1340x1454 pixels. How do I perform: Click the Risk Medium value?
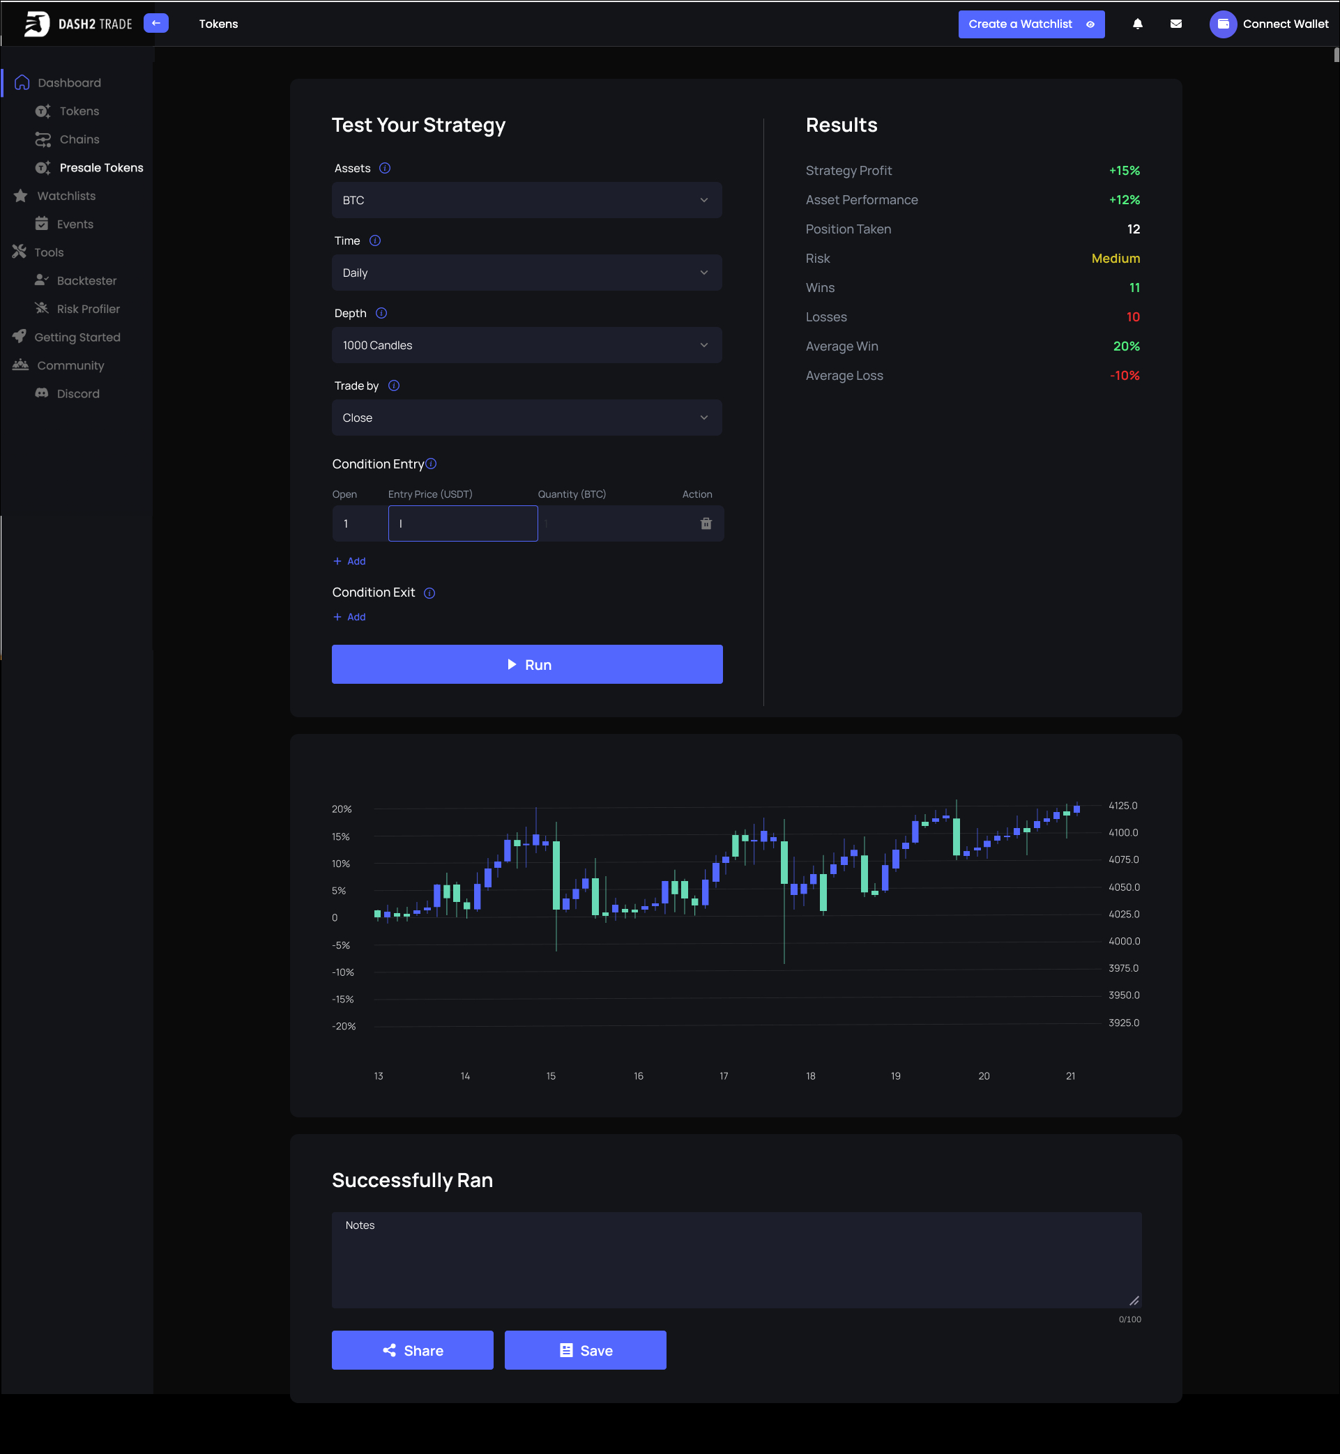(1116, 258)
